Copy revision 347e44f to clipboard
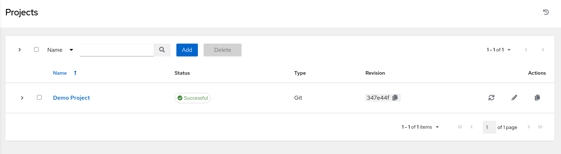 click(395, 98)
